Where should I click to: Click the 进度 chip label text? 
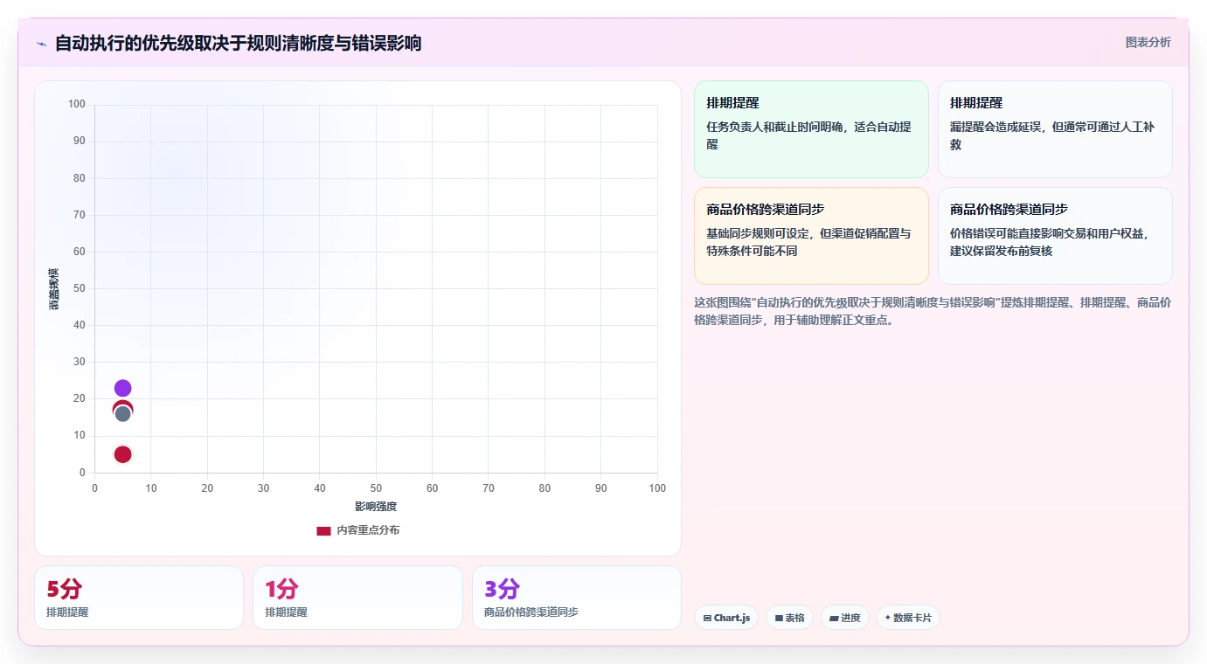pos(850,618)
